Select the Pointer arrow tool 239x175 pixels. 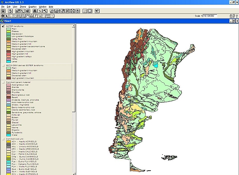coord(8,16)
